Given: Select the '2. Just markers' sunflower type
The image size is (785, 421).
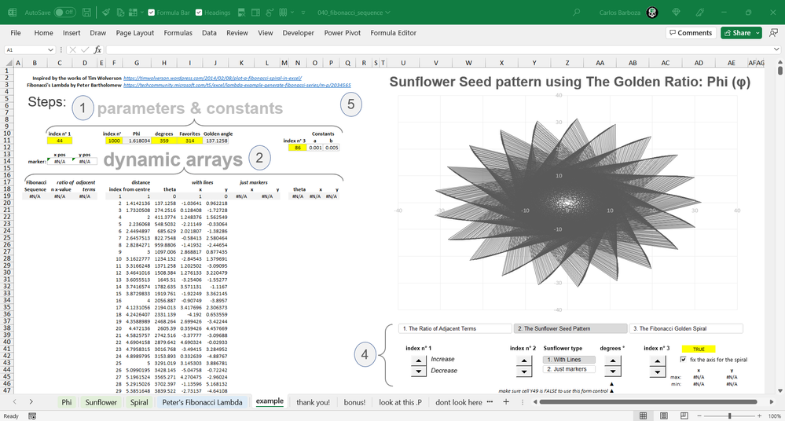Looking at the screenshot, I should pos(569,369).
